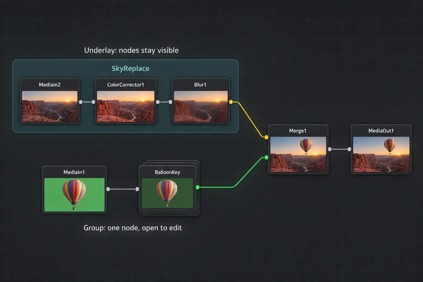Click MediaIn2 output connector dot
The width and height of the screenshot is (423, 282).
81,102
